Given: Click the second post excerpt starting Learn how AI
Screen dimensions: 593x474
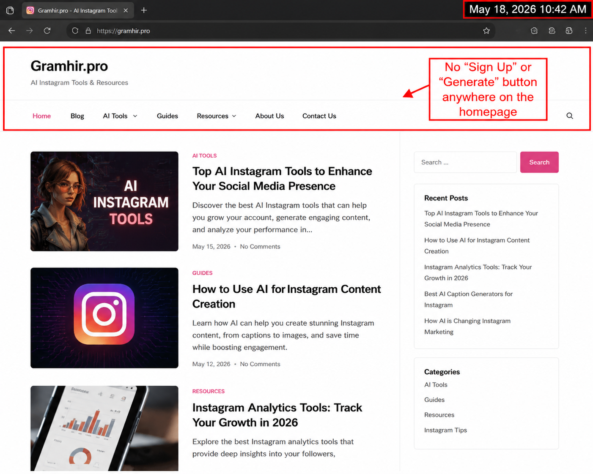Looking at the screenshot, I should click(283, 335).
